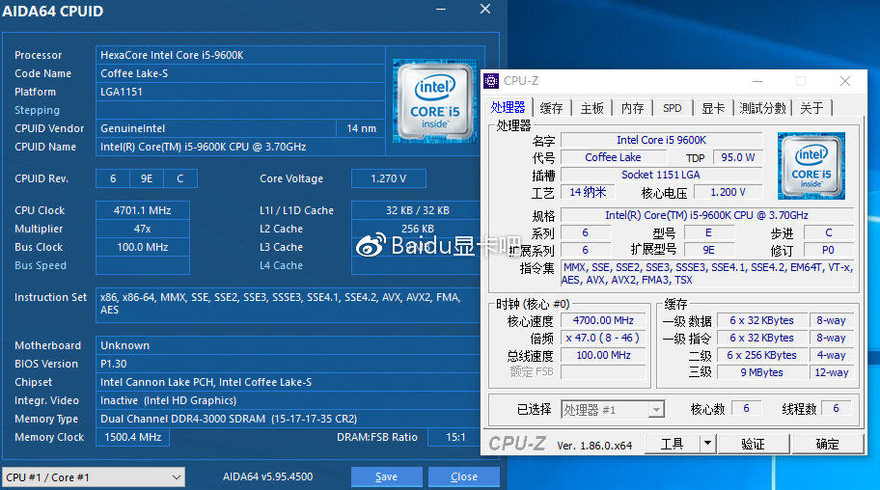Viewport: 880px width, 490px height.
Task: Click the 核心电压 value 1.200 V in CPU-Z
Action: tap(728, 193)
